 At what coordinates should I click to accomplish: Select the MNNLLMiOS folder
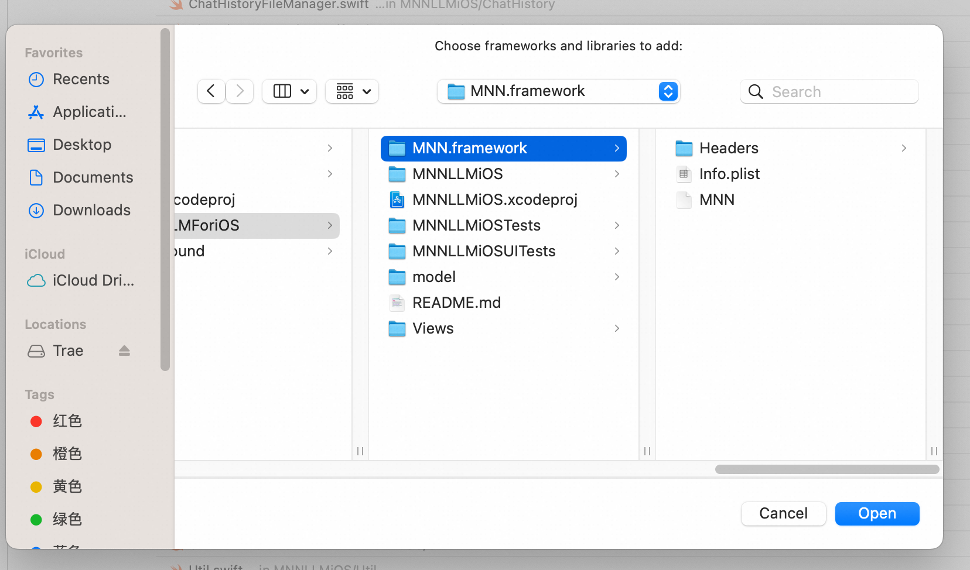pos(504,174)
